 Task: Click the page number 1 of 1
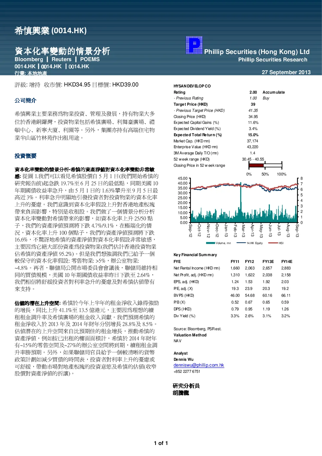click(161, 443)
